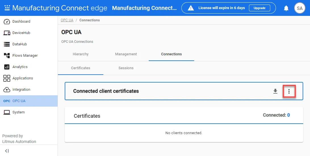Open the SA user avatar menu
This screenshot has width=310, height=156.
[x=300, y=8]
